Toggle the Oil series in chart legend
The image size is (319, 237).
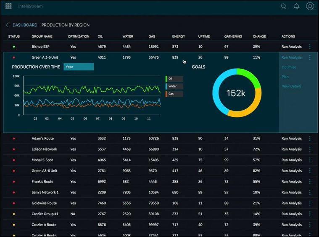tap(174, 79)
